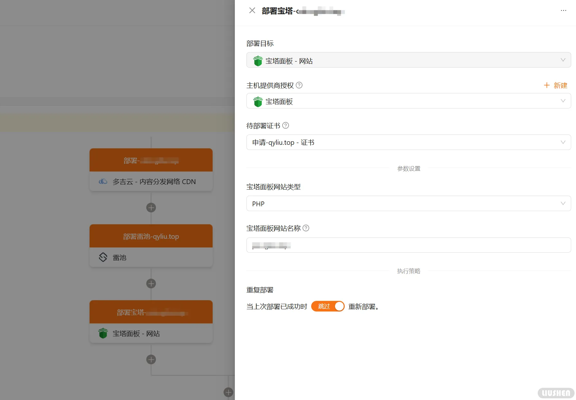Open the more options menu at top right

563,10
